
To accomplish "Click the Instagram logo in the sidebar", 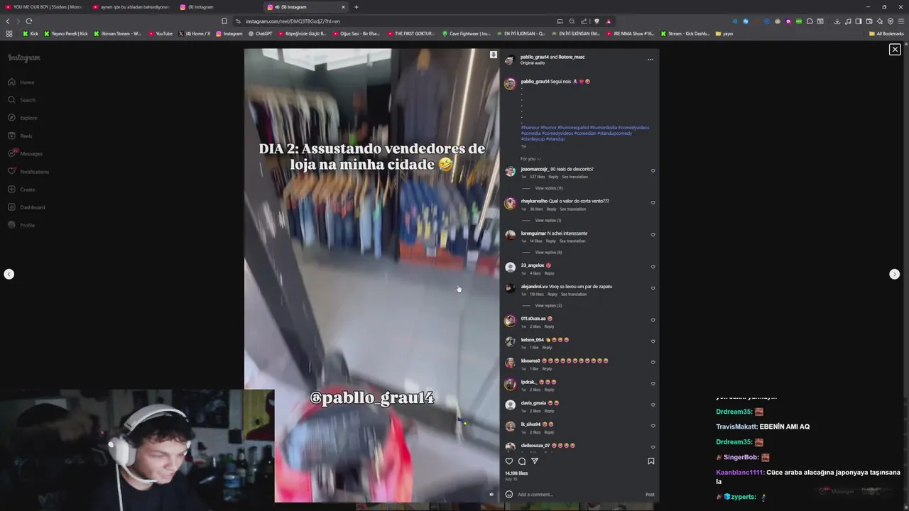I will [x=24, y=57].
